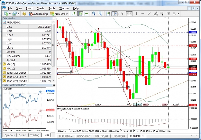Viewport: 201px width, 140px height.
Task: Close the Data Window panel
Action: tap(54, 18)
